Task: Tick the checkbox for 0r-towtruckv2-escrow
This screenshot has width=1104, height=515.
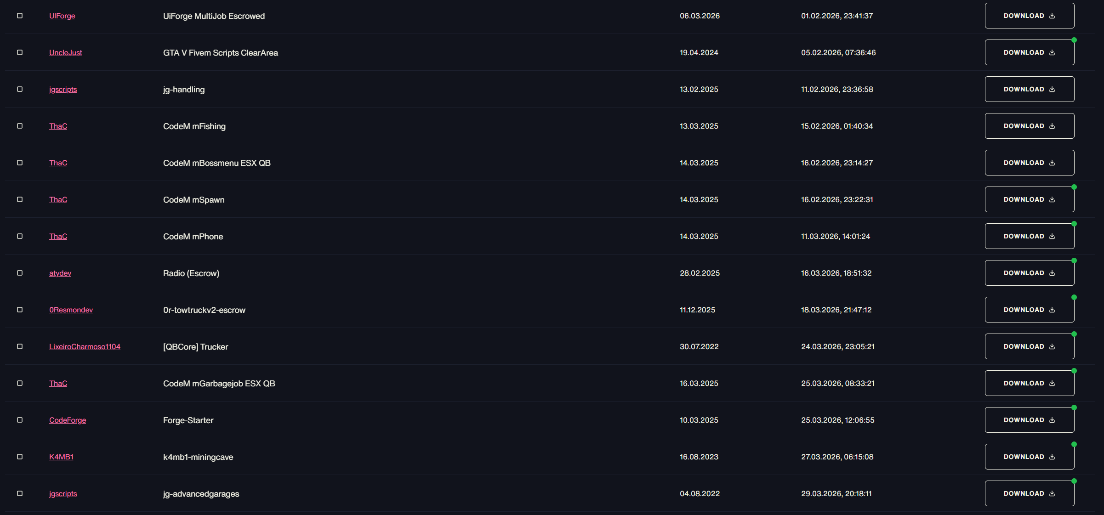Action: click(20, 310)
